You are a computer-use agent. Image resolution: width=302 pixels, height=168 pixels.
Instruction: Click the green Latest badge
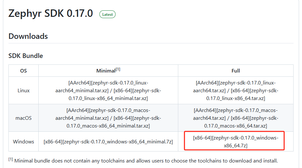[107, 14]
